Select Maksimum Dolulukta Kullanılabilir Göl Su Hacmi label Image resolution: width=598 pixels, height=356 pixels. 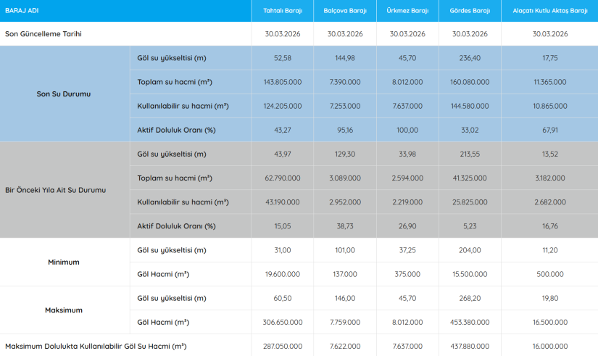[95, 346]
